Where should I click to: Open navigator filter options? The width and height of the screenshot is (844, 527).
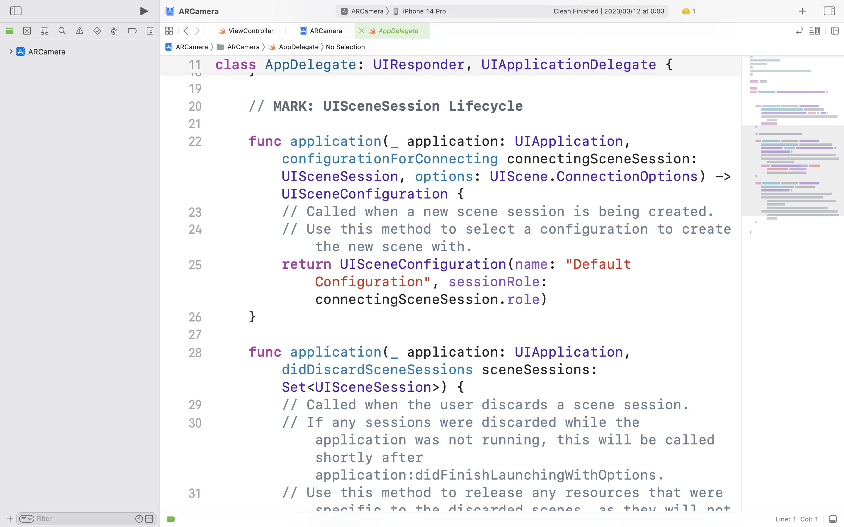pos(26,519)
